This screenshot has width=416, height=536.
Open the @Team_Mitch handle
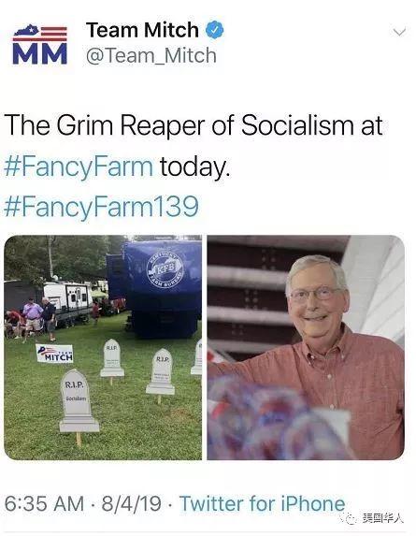[151, 56]
